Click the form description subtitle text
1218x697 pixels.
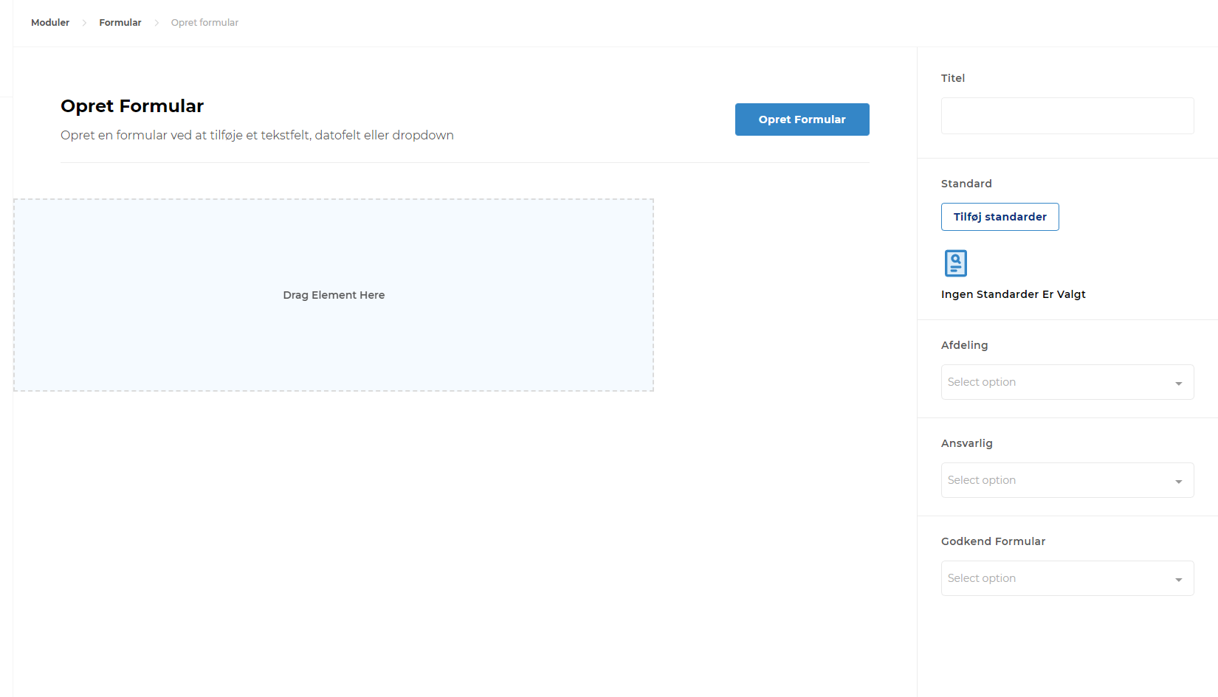[x=257, y=136]
